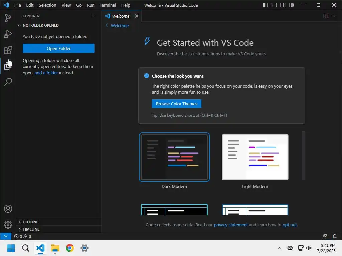This screenshot has width=342, height=256.
Task: Open the Manage gear menu
Action: click(x=8, y=224)
